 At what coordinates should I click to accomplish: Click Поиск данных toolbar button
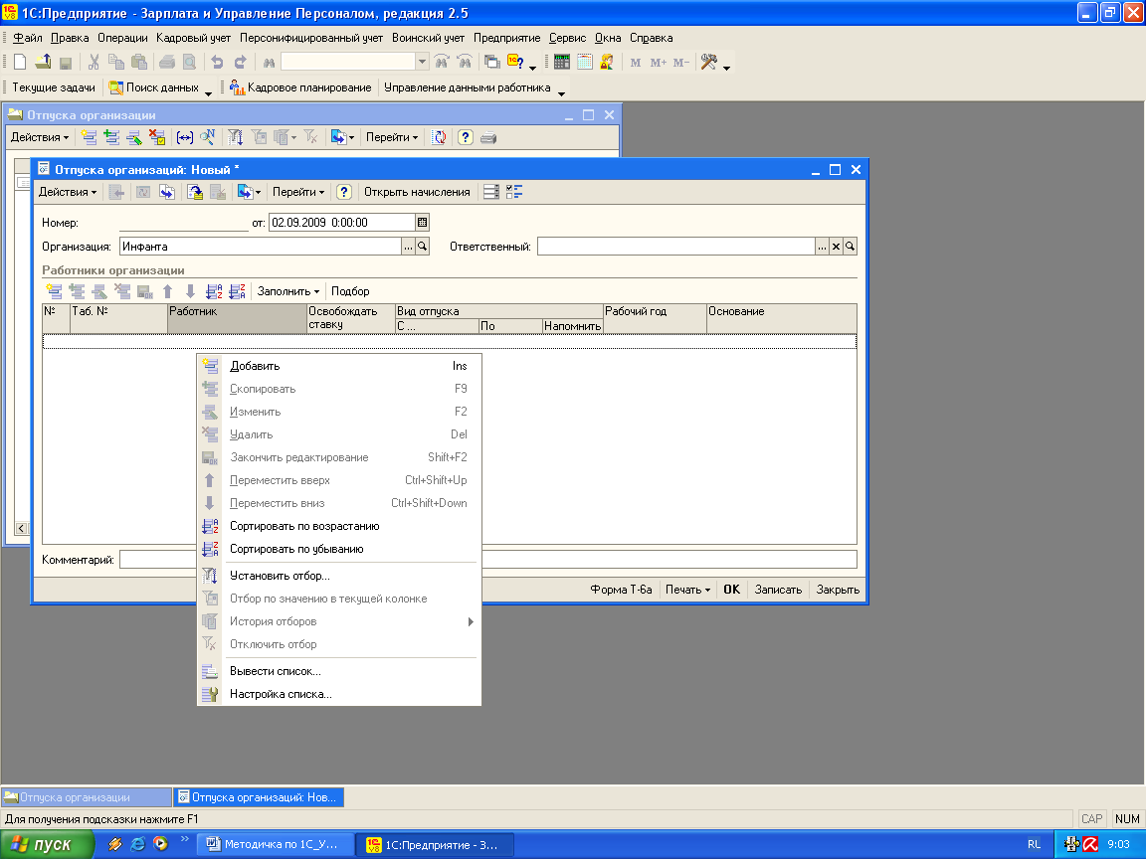tap(154, 87)
